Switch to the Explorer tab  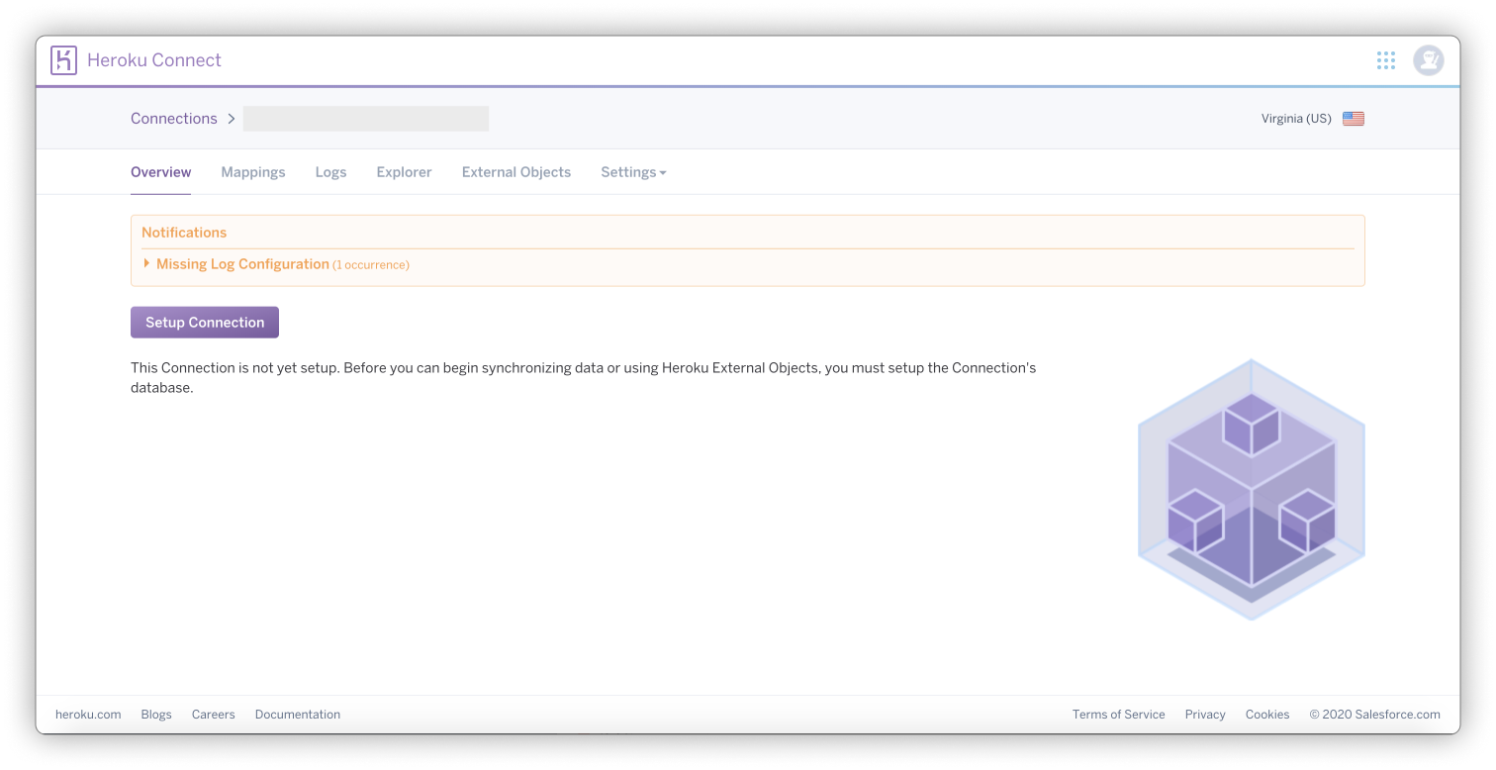404,172
